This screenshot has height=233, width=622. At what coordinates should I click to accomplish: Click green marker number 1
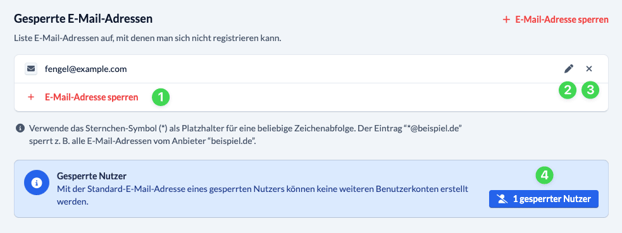(x=161, y=97)
